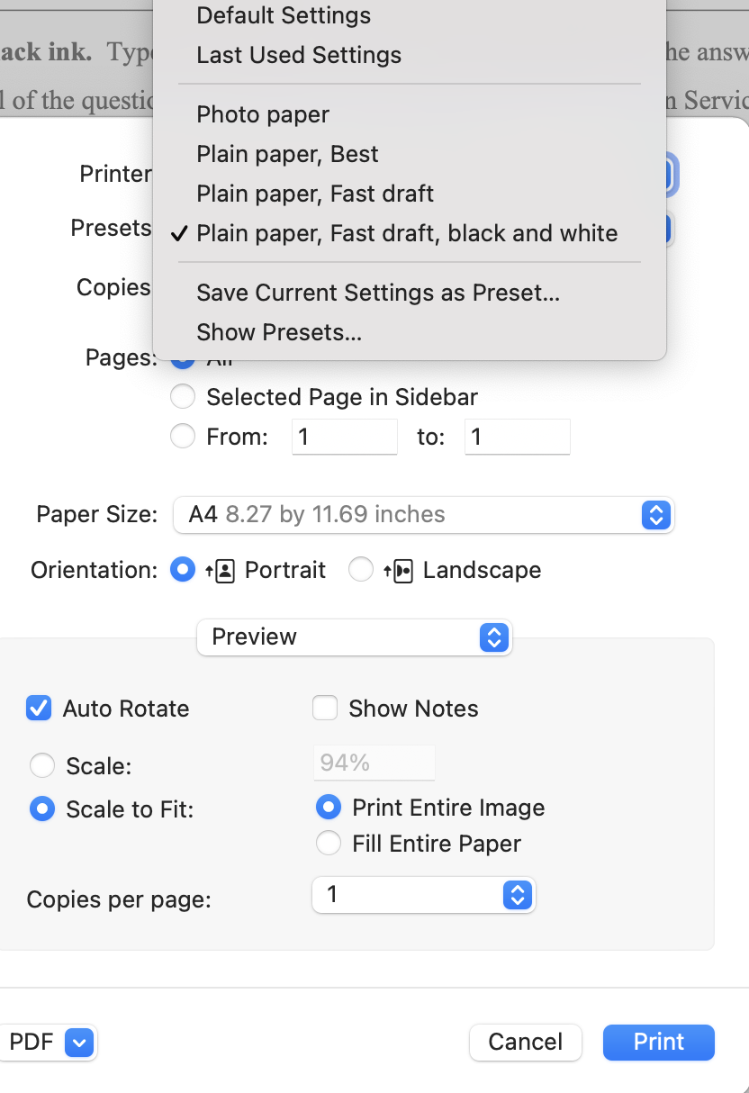Click the From page number field
This screenshot has width=749, height=1093.
(344, 438)
